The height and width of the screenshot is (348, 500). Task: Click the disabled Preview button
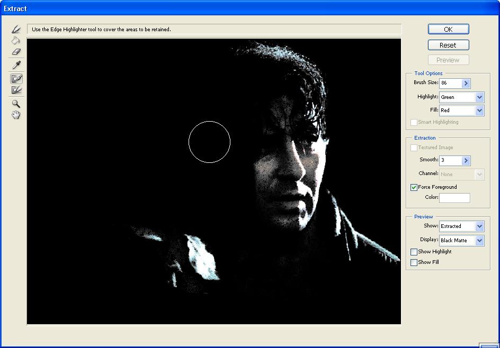pyautogui.click(x=448, y=60)
